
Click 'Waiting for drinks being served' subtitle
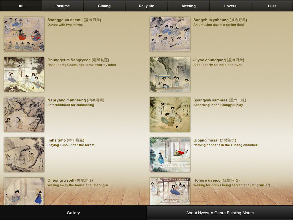click(x=232, y=185)
